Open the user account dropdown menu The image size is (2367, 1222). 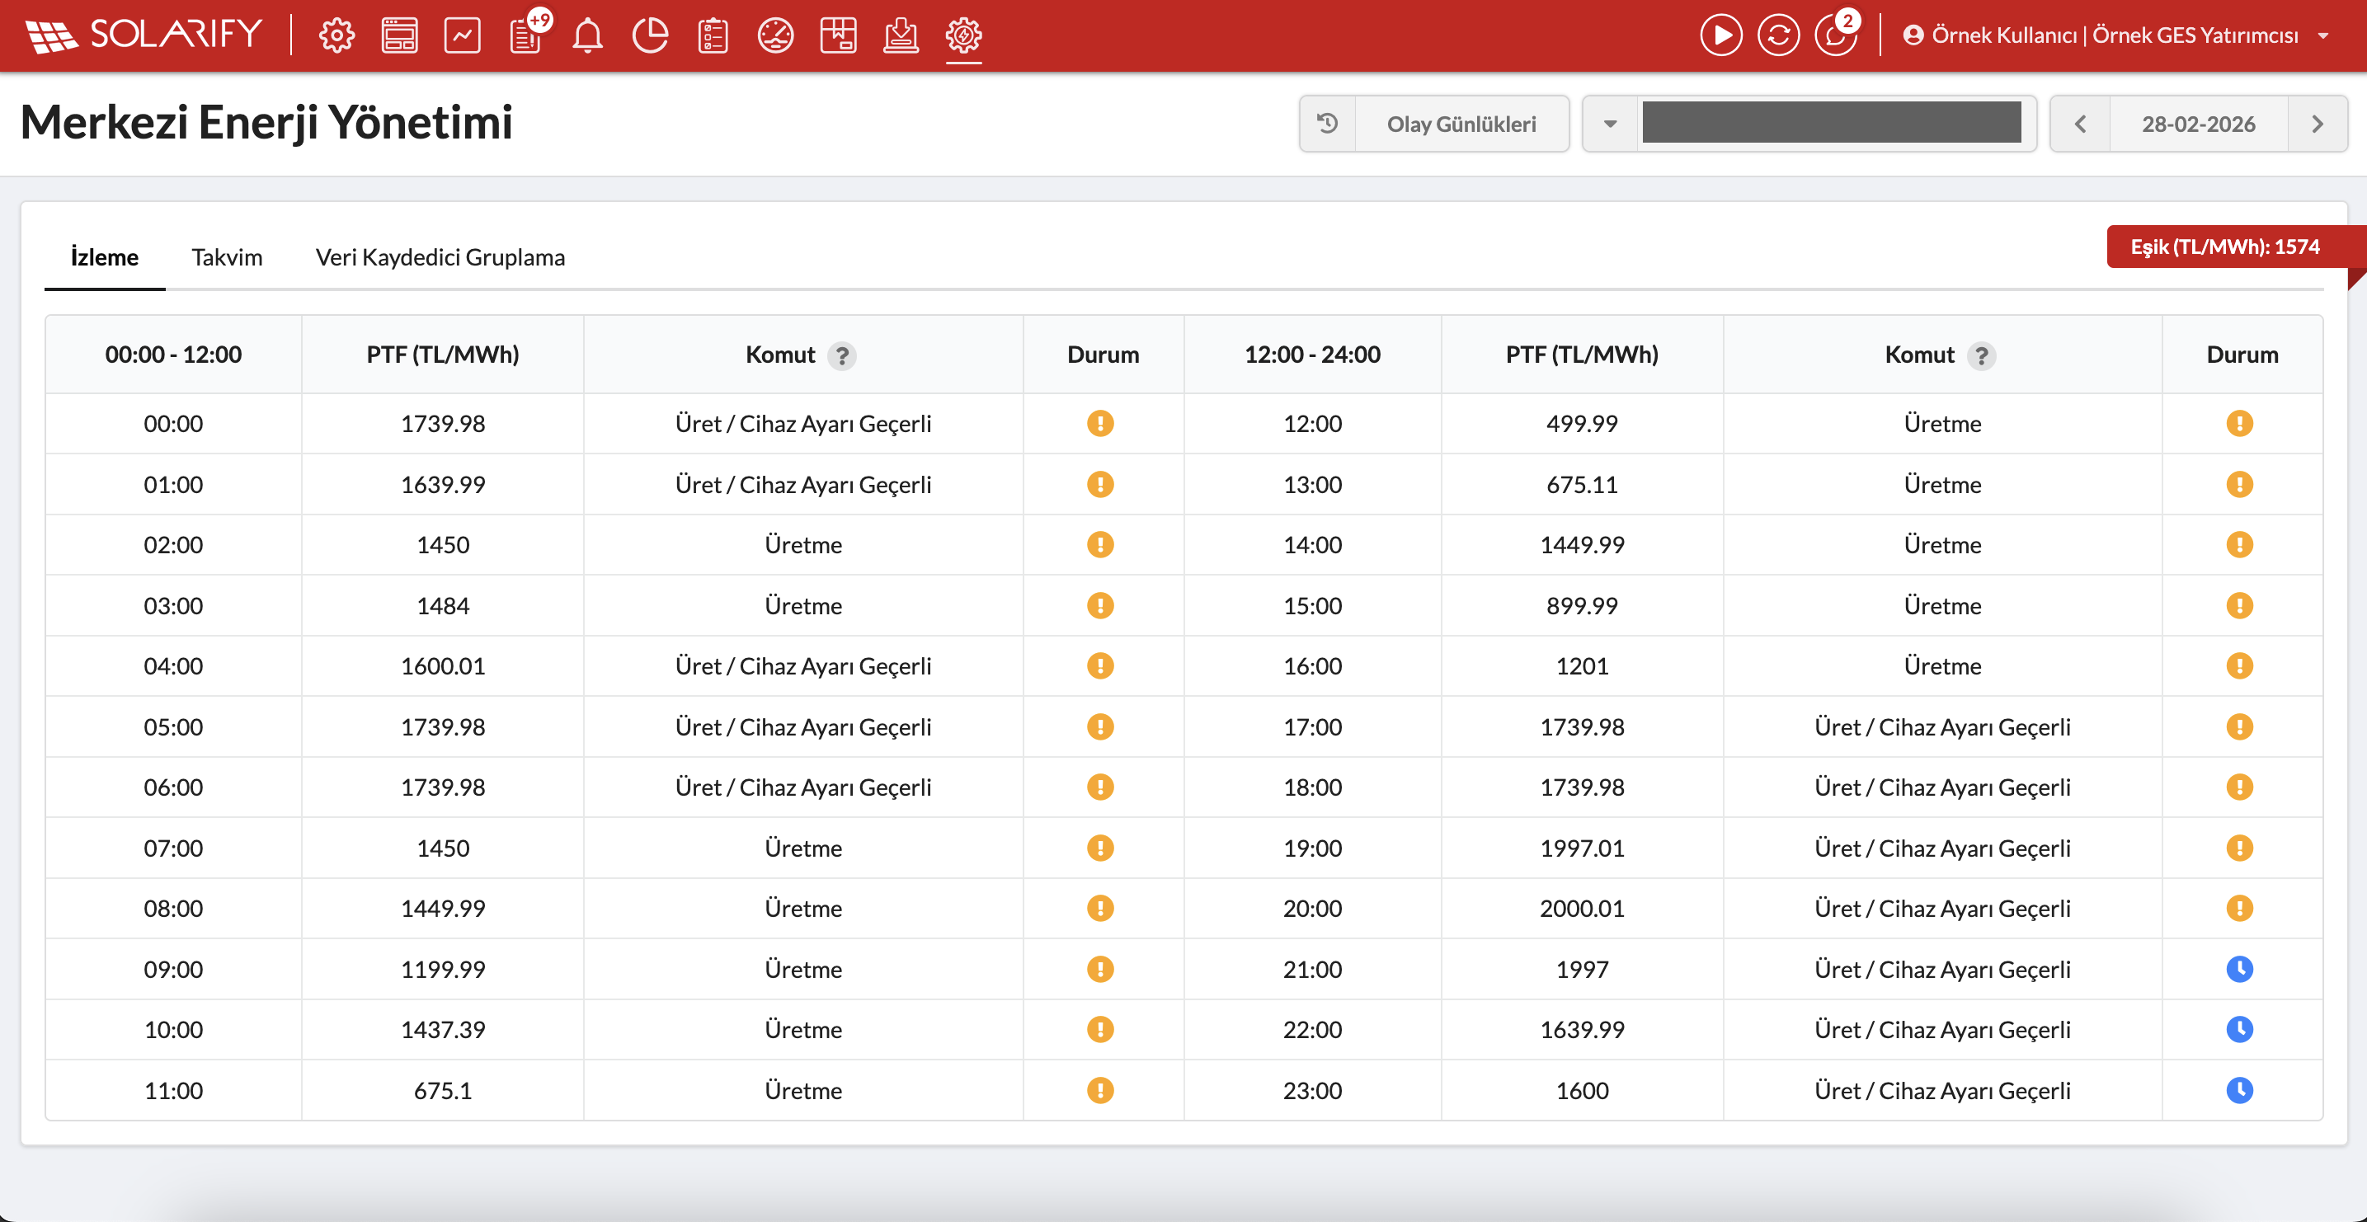tap(2113, 35)
